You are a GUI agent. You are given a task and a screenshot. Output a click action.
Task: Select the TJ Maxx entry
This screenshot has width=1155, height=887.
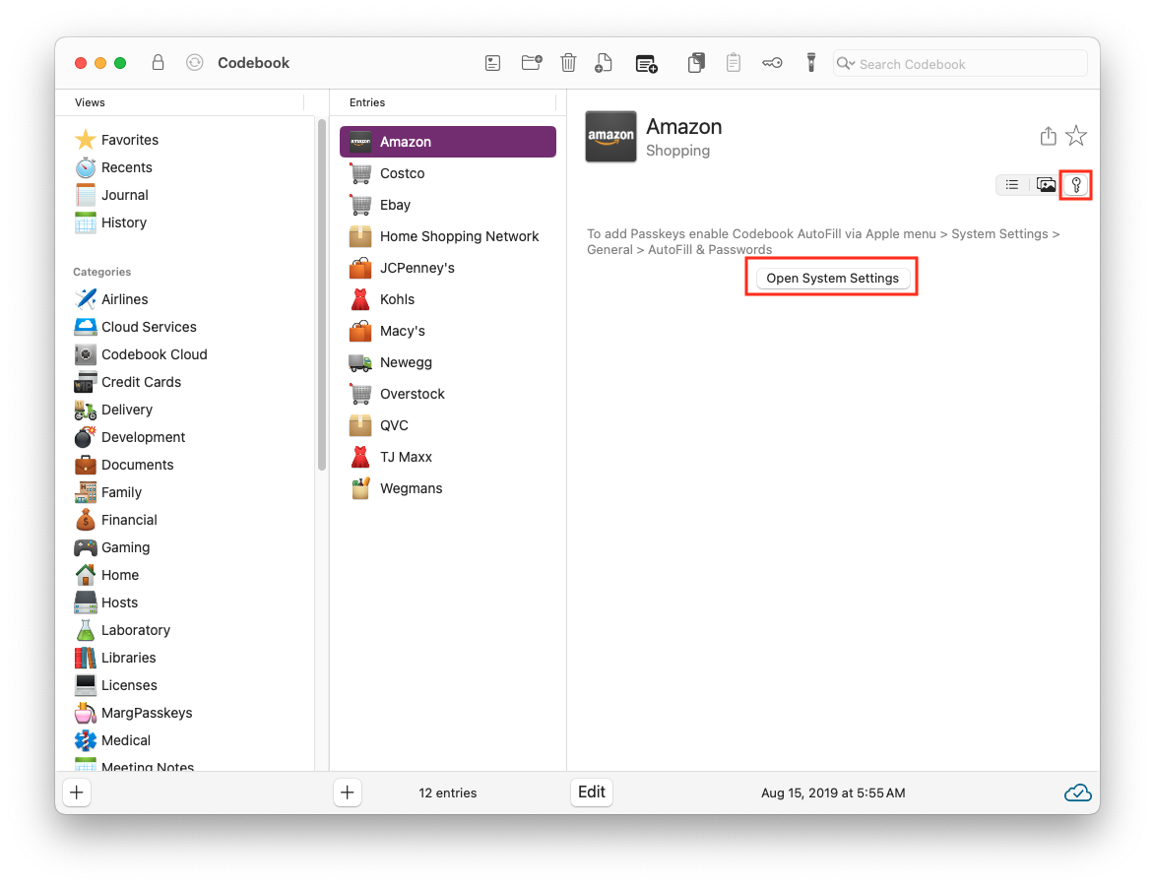point(448,458)
